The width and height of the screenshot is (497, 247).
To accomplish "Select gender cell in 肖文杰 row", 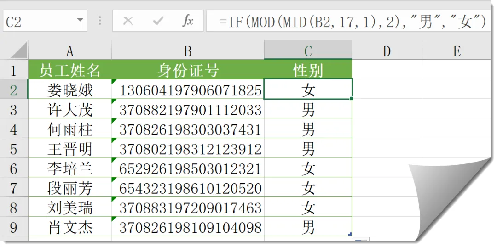I will [x=308, y=226].
